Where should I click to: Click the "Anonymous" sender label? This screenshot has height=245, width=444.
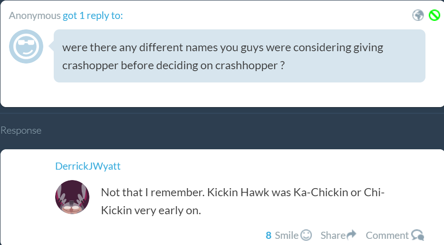(35, 16)
